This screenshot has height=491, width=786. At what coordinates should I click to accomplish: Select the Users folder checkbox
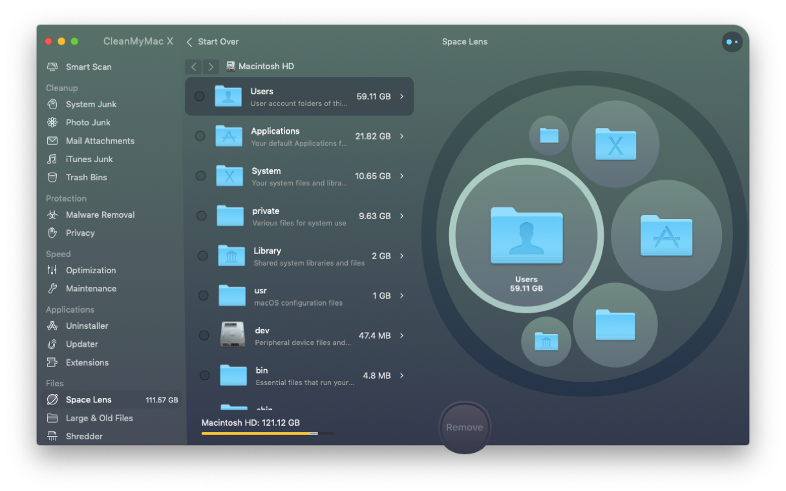(x=200, y=96)
